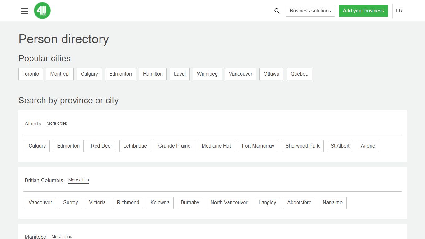The image size is (425, 239).
Task: Open Fort Mcmurray listings
Action: pos(258,146)
